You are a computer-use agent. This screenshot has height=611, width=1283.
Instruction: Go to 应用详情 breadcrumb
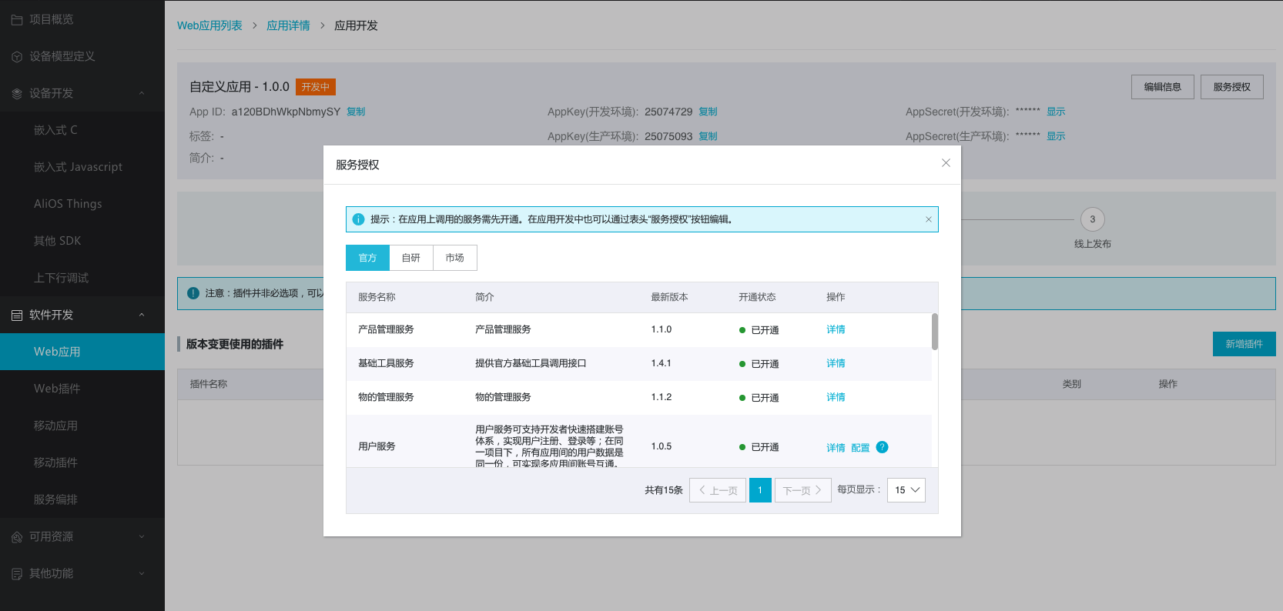(x=288, y=25)
